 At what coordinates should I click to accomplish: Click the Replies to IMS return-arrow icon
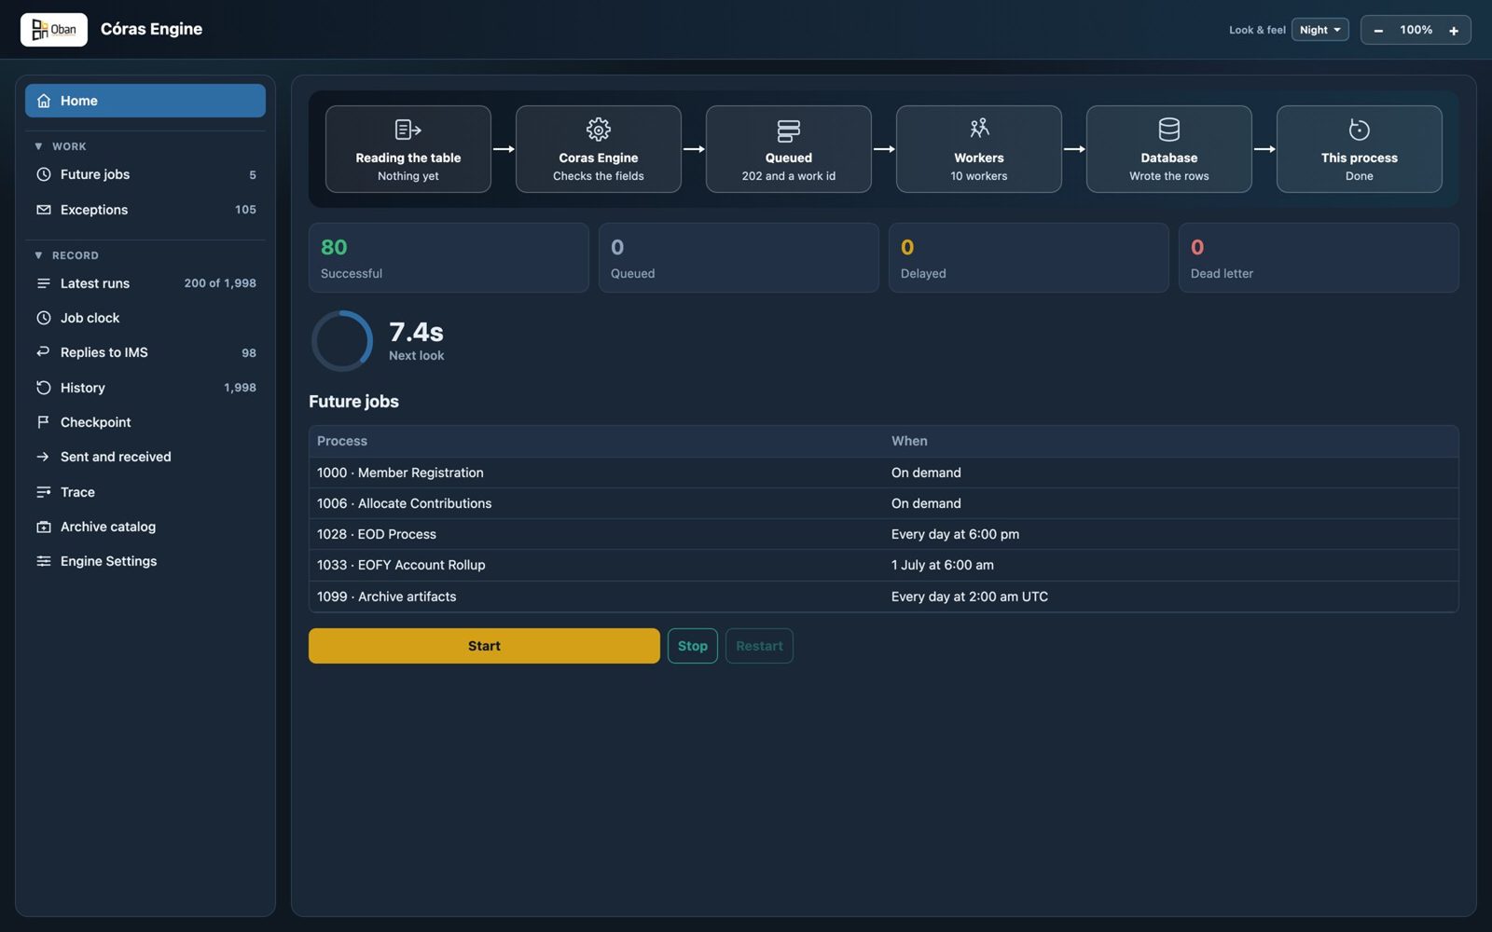(44, 352)
